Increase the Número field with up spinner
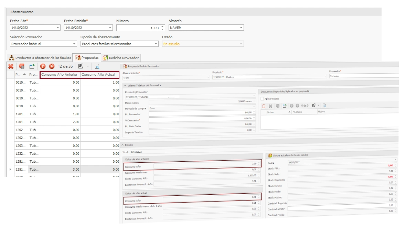This screenshot has height=227, width=406. tap(162, 26)
